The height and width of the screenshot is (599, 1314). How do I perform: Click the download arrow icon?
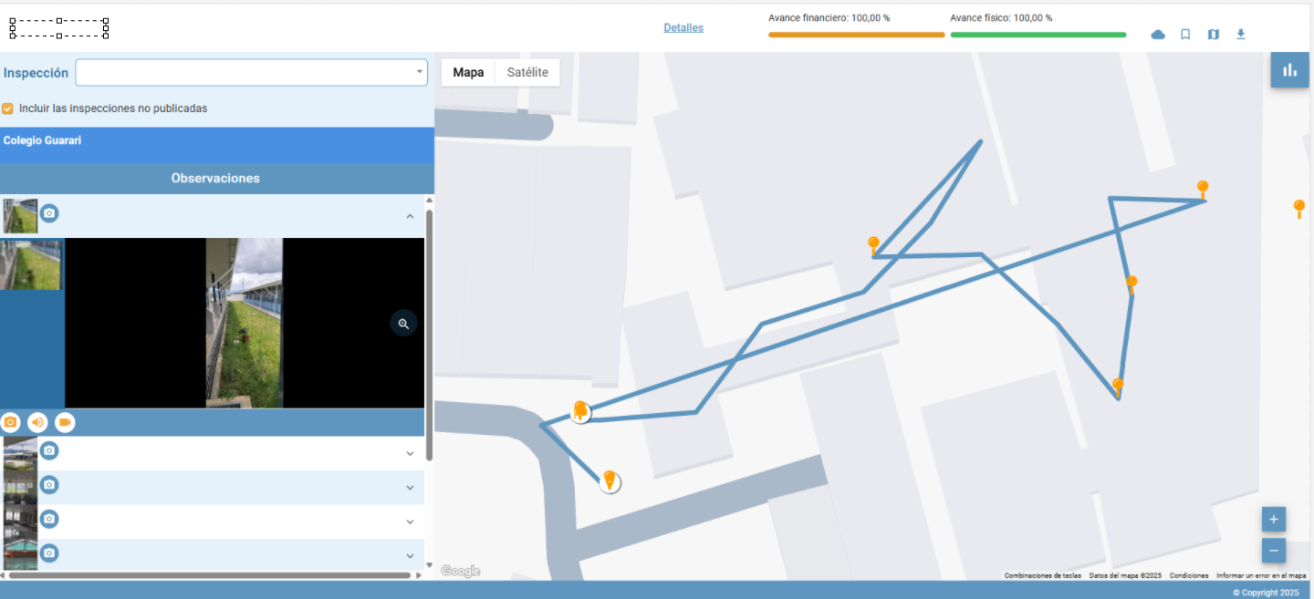click(1240, 35)
